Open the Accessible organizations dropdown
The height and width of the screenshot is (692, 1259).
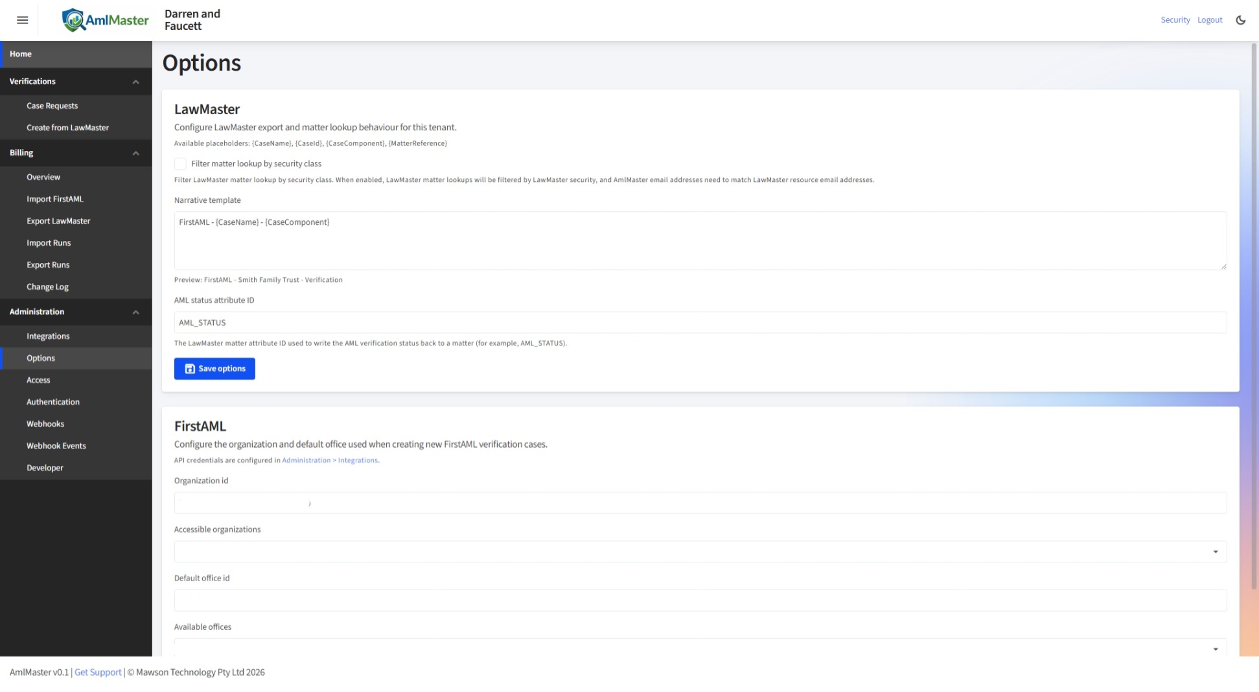click(x=1215, y=551)
